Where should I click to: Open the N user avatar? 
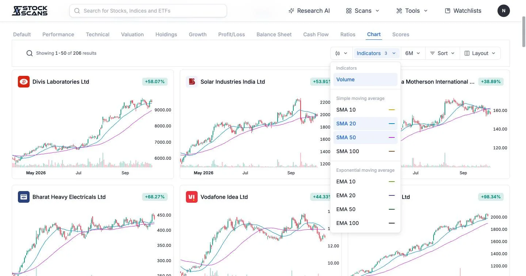click(x=504, y=11)
